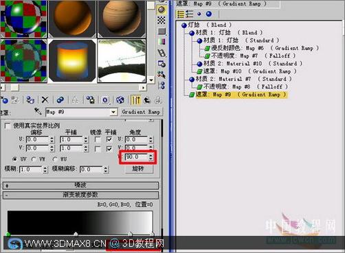Viewport: 345px width, 253px height.
Task: Click the W angle 90.0 spinner arrows
Action: [x=151, y=157]
